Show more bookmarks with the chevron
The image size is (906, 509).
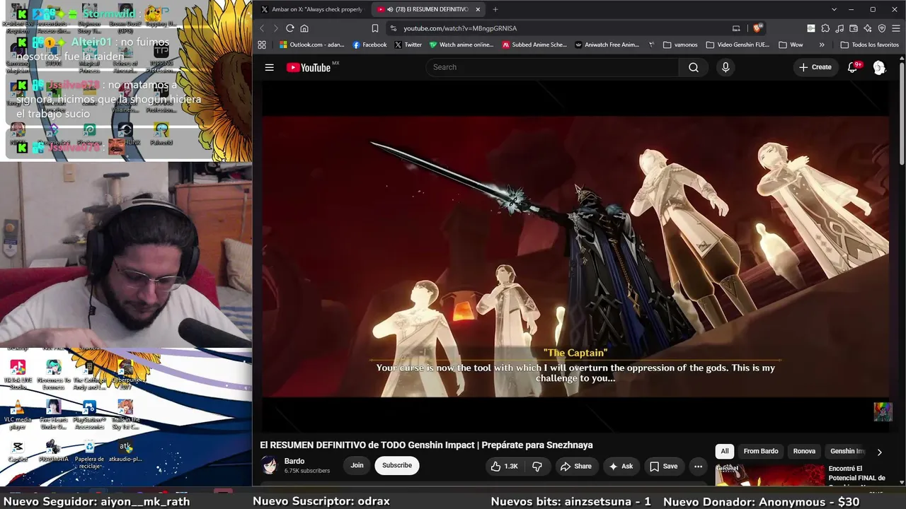point(822,45)
